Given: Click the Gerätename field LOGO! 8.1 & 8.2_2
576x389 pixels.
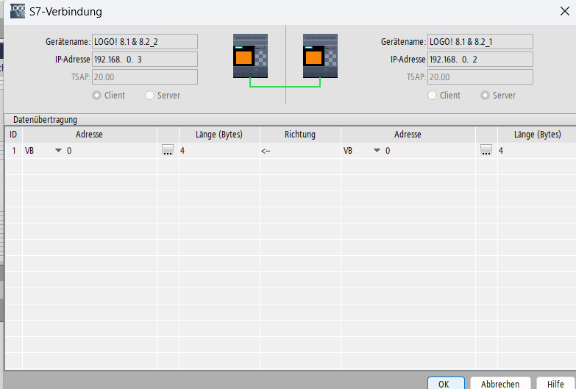Looking at the screenshot, I should pos(145,41).
